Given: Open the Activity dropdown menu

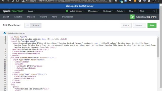Looking at the screenshot, I should click(x=121, y=11).
